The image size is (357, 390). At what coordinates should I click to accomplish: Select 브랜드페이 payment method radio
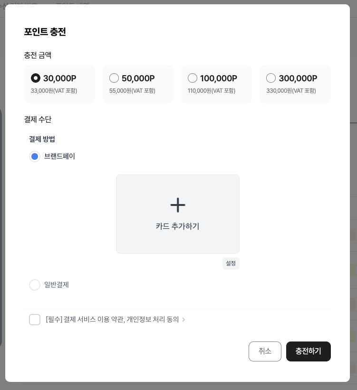pos(35,156)
